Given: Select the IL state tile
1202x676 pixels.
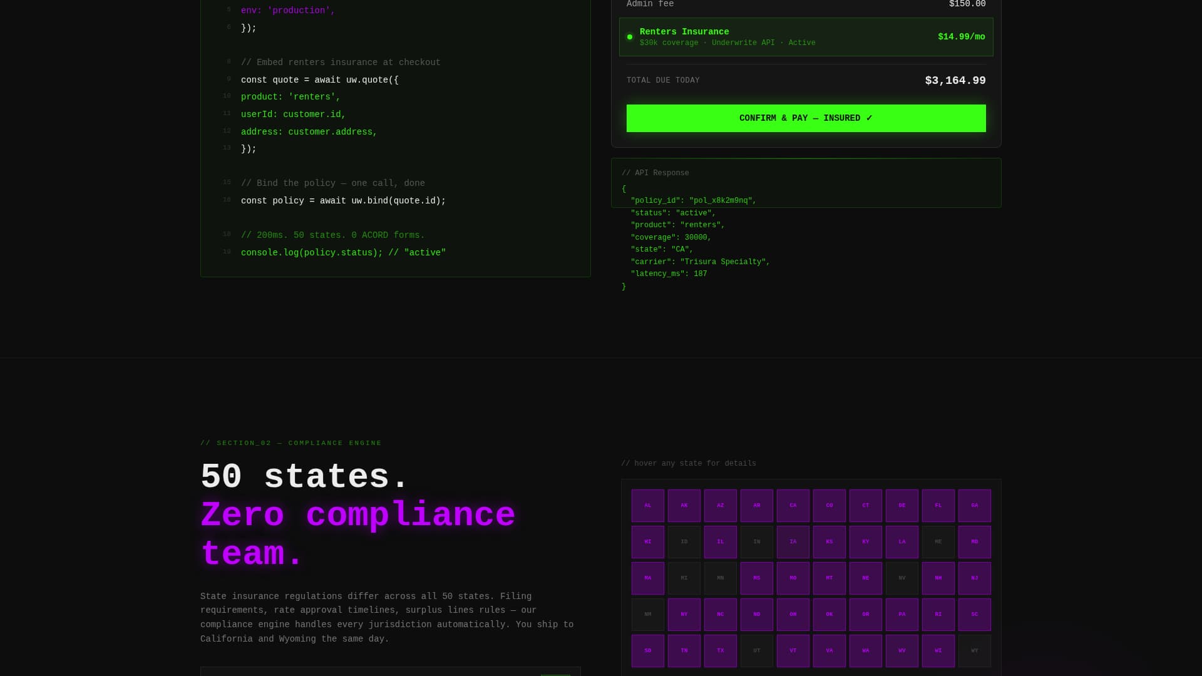Looking at the screenshot, I should (x=721, y=542).
